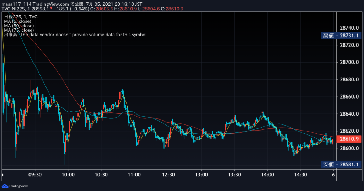Click the 12:30 time axis label
The image size is (364, 191).
point(168,175)
